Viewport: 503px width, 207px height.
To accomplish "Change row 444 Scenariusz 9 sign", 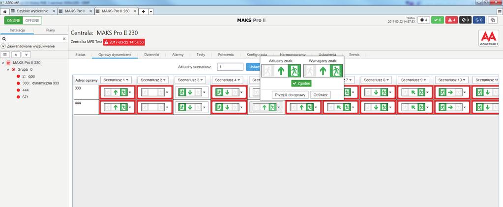I will tap(415, 108).
